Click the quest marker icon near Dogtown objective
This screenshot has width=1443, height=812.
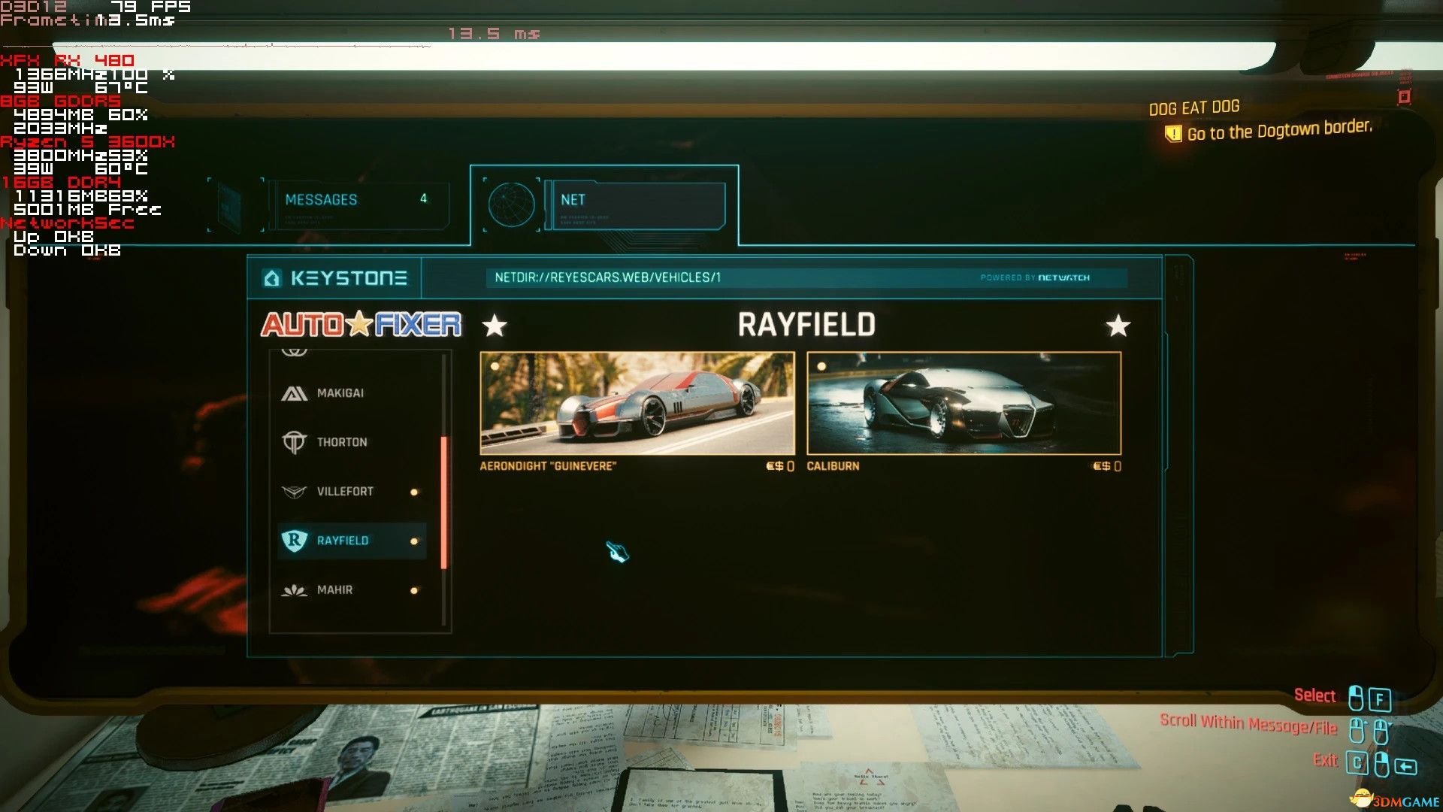coord(1172,135)
